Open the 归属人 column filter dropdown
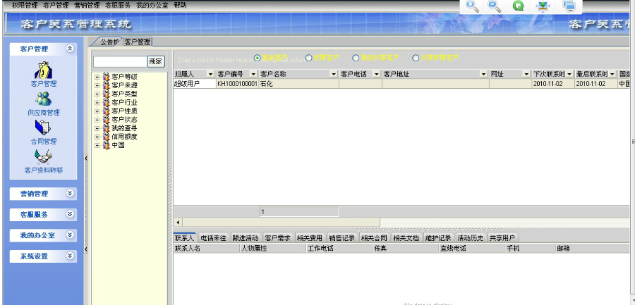The width and height of the screenshot is (635, 305). point(210,74)
